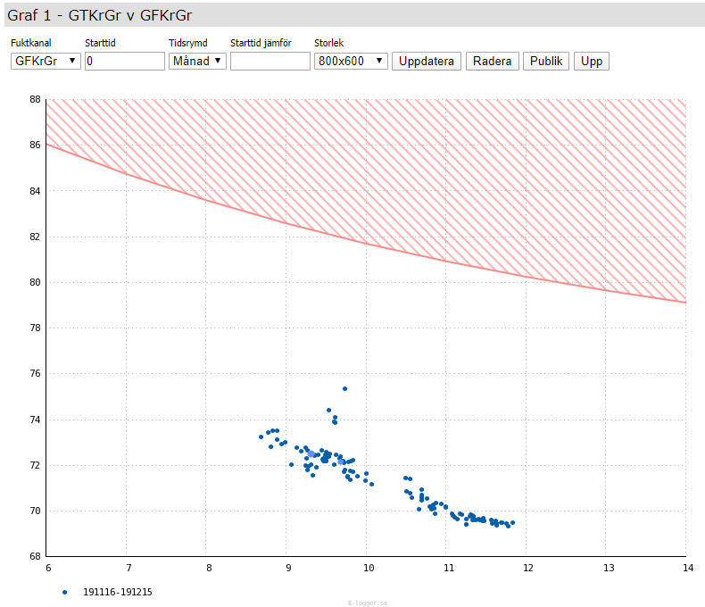
Task: Click the Graf 1 title heading
Action: 99,14
